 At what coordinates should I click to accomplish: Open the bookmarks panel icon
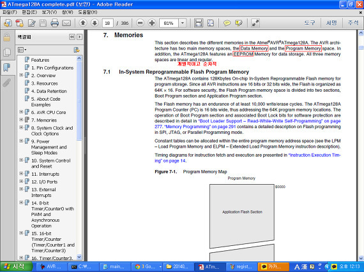pyautogui.click(x=7, y=68)
